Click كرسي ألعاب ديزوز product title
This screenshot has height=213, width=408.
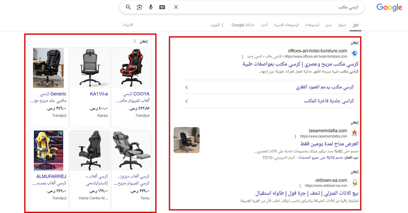pos(132,180)
